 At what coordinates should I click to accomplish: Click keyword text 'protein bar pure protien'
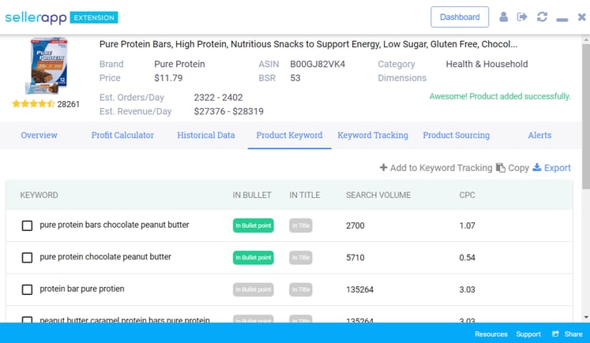coord(82,289)
